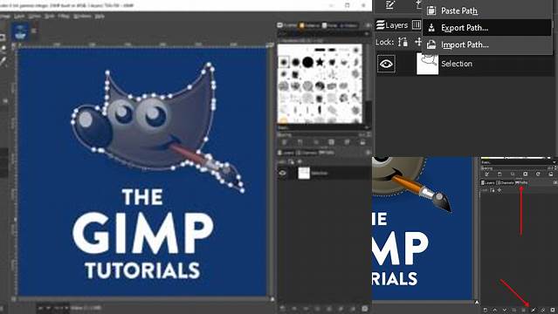Open the Windows menu in the menu bar
The width and height of the screenshot is (558, 314).
pyautogui.click(x=82, y=17)
